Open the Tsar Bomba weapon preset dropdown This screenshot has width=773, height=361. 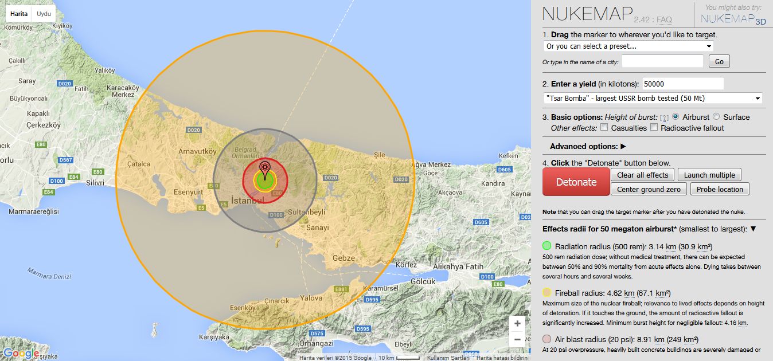(653, 98)
